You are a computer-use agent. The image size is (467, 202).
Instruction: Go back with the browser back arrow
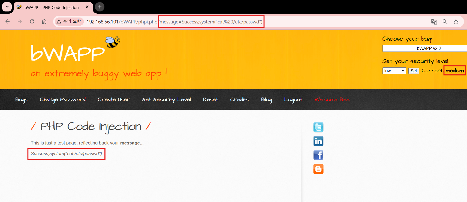[8, 22]
